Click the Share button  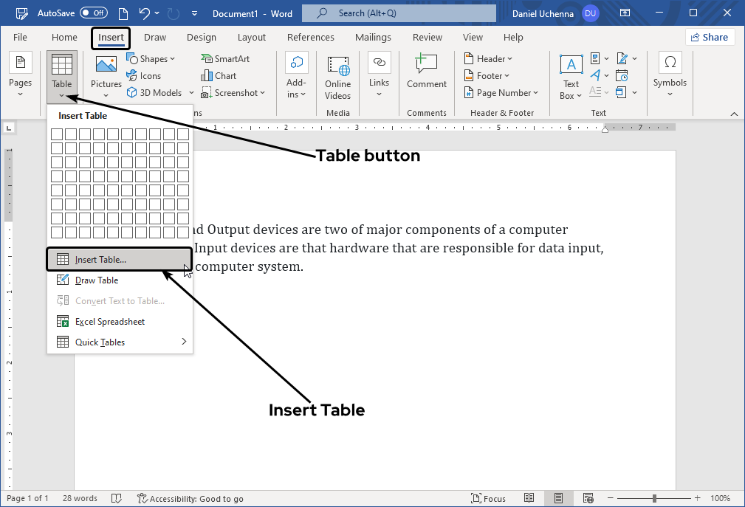(x=709, y=38)
